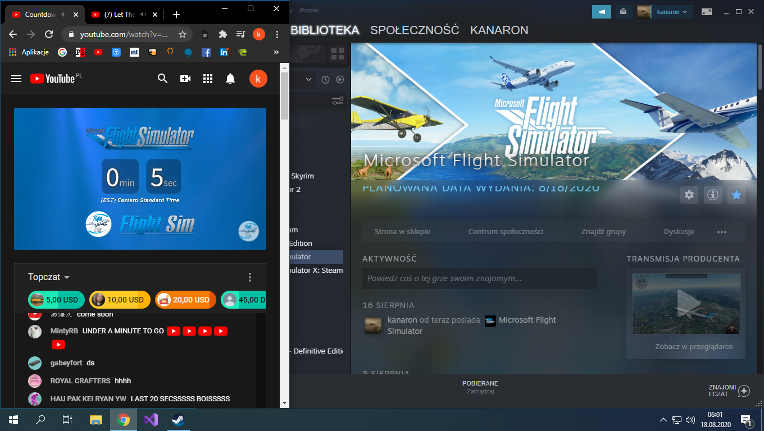This screenshot has width=764, height=431.
Task: Open the kanaron account dropdown in Steam
Action: point(671,12)
